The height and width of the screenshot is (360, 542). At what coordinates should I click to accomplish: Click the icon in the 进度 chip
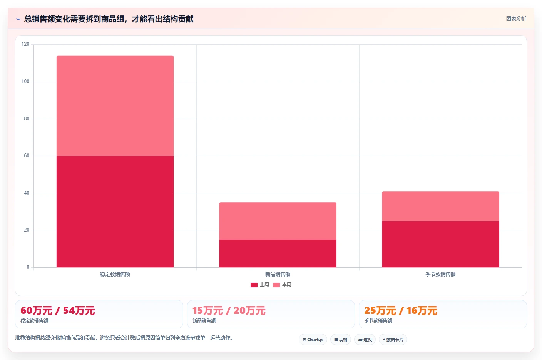360,340
